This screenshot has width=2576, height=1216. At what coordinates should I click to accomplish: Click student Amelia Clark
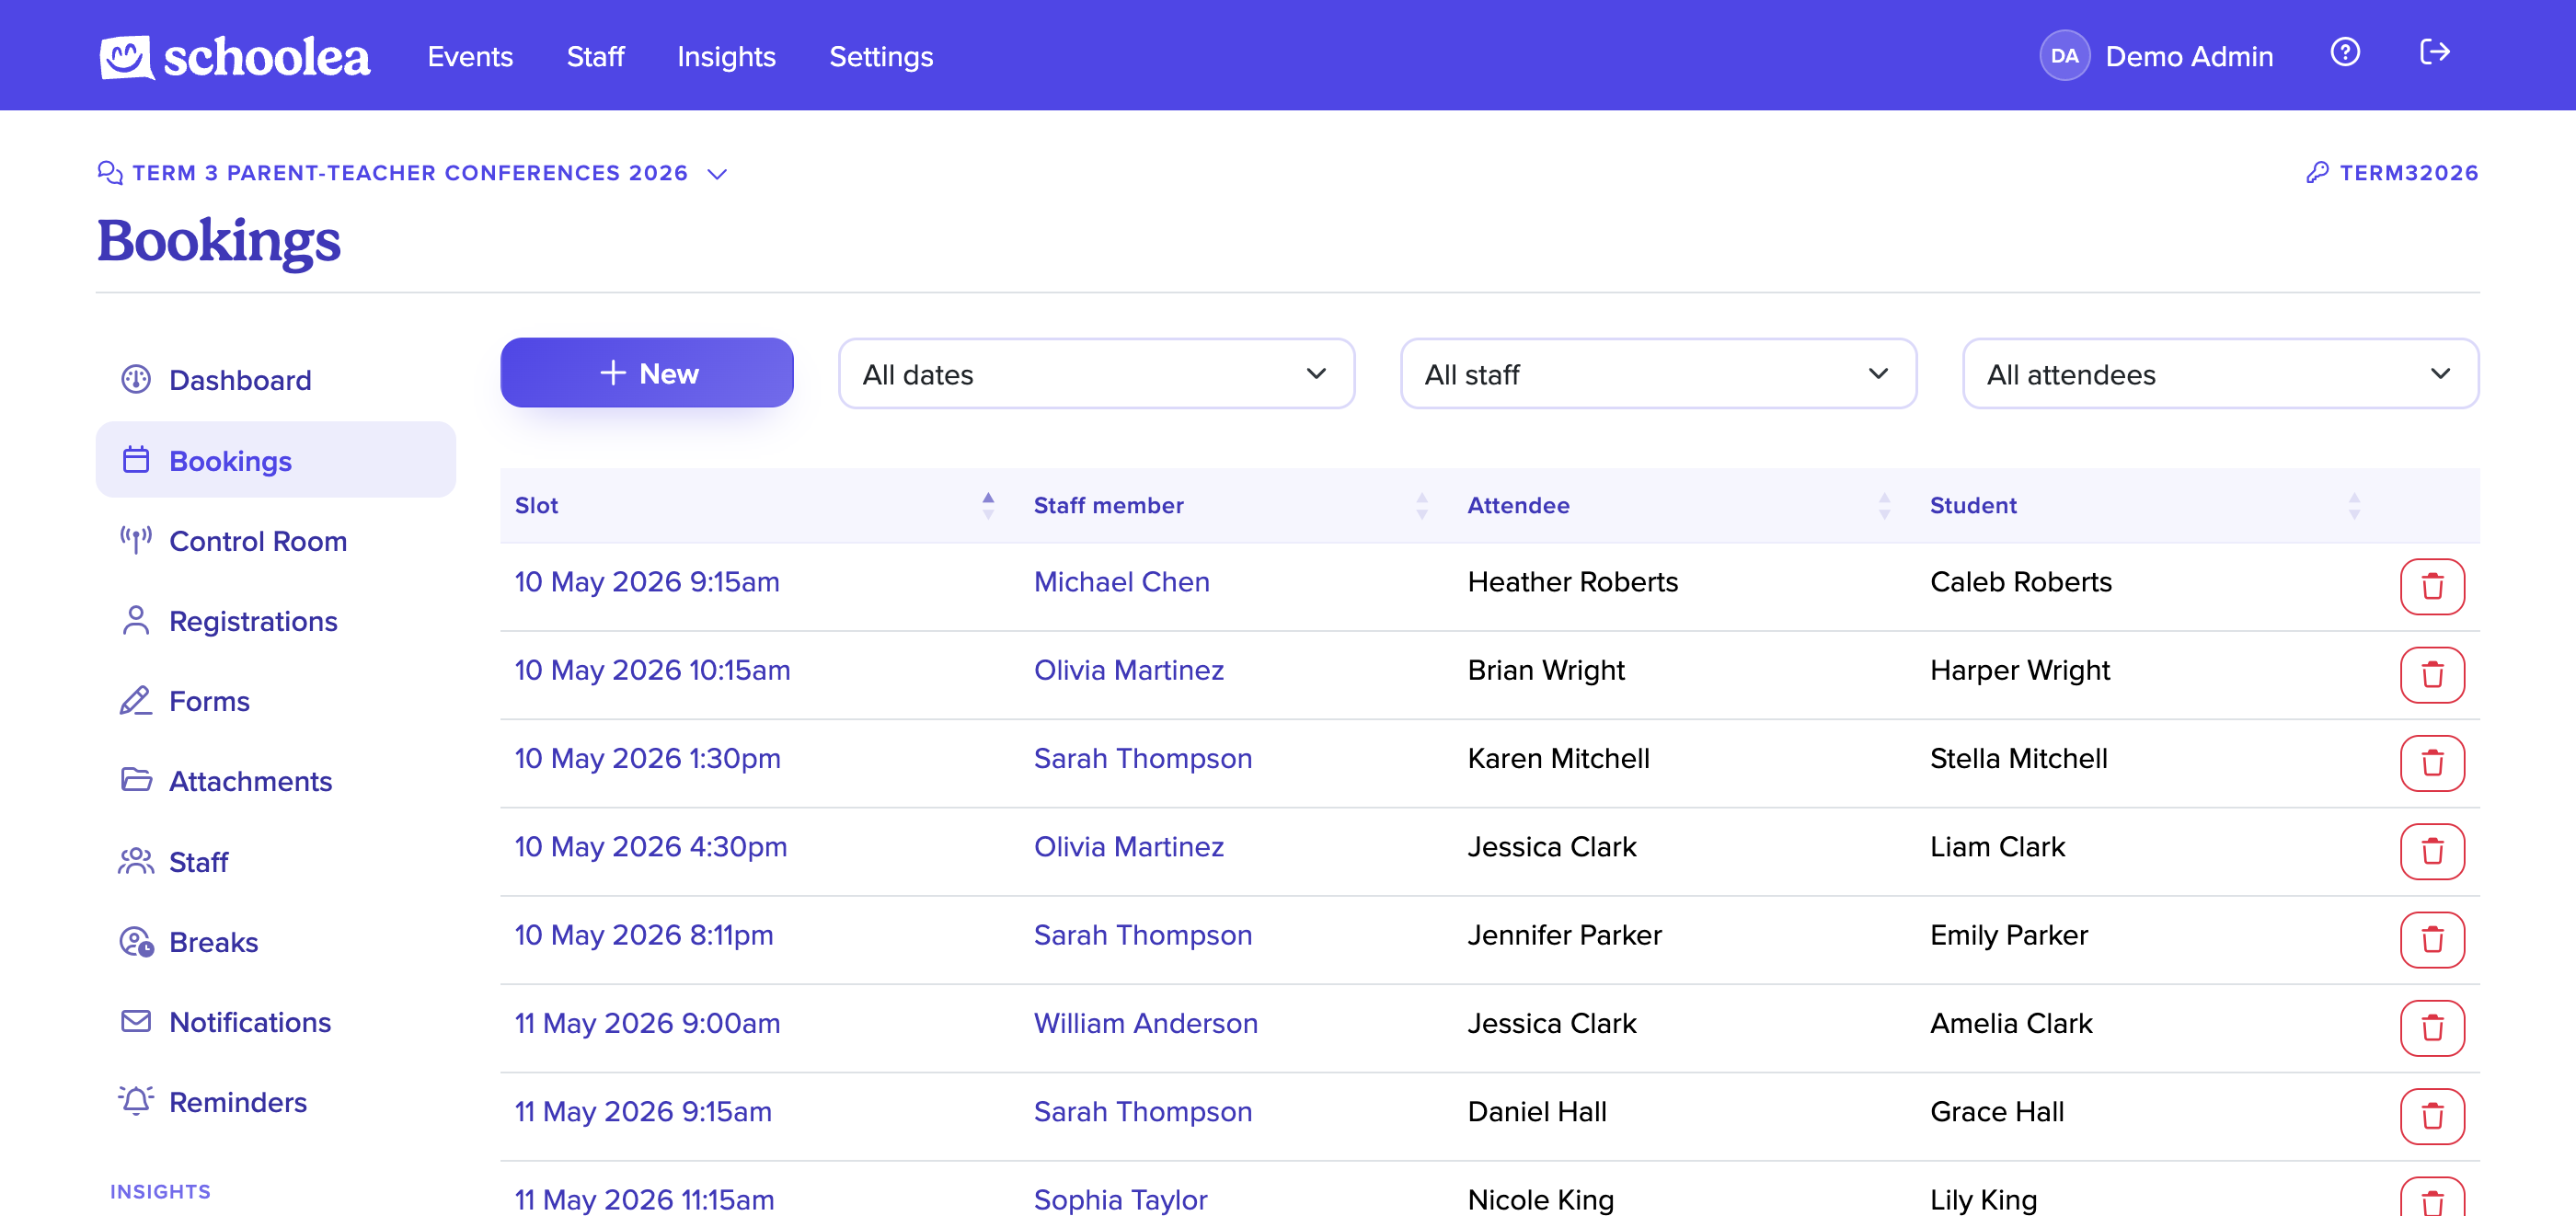(x=2010, y=1023)
